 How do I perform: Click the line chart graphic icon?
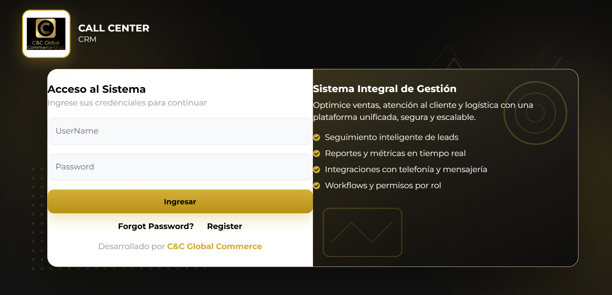tap(362, 232)
